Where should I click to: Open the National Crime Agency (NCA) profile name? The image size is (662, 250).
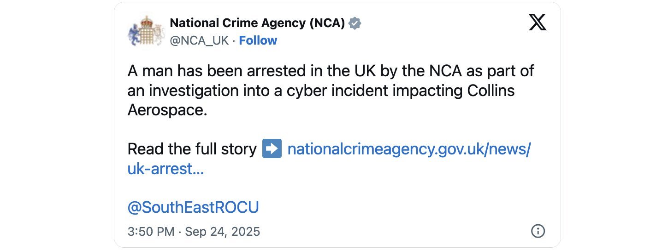tap(257, 23)
